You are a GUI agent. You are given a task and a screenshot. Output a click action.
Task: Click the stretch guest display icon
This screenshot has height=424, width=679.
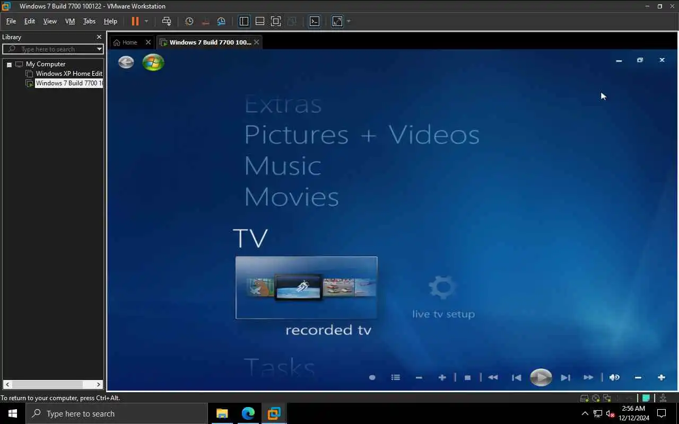coord(337,21)
